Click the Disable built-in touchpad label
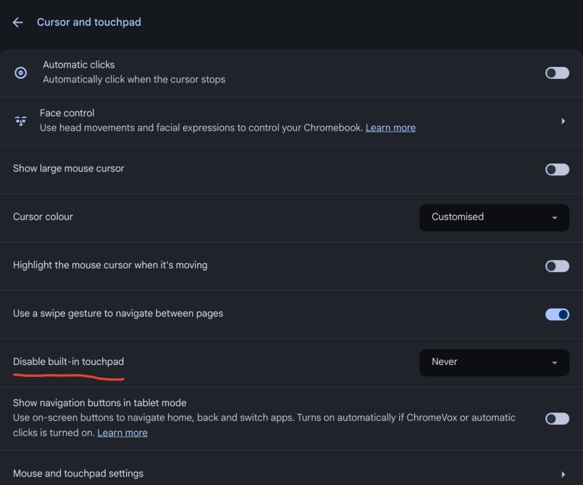The height and width of the screenshot is (485, 583). click(x=68, y=362)
